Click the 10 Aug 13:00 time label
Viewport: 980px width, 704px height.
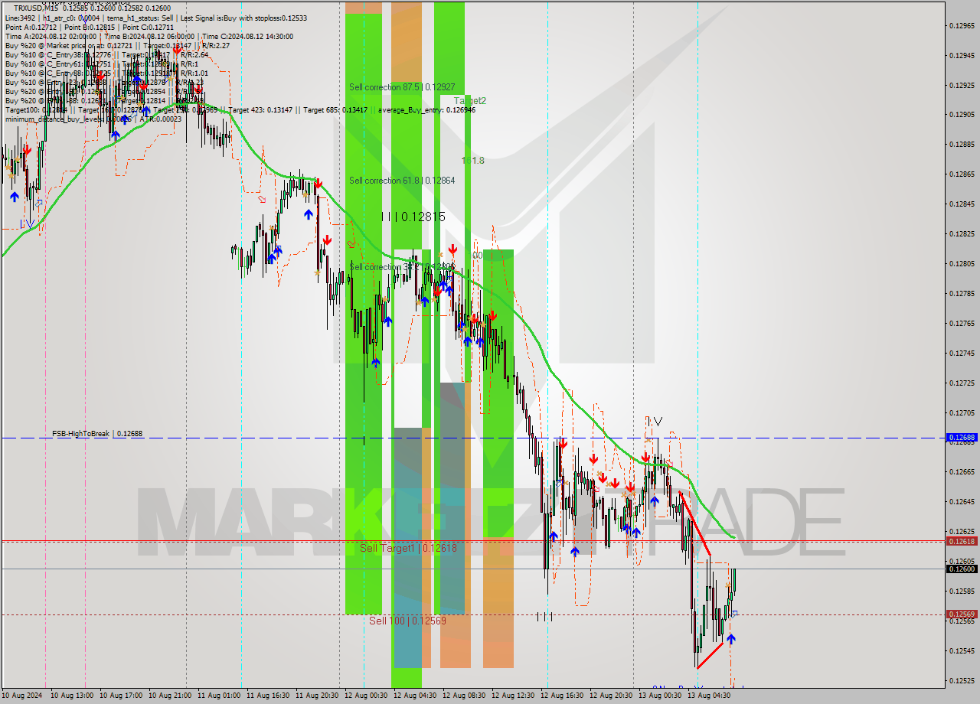click(72, 696)
